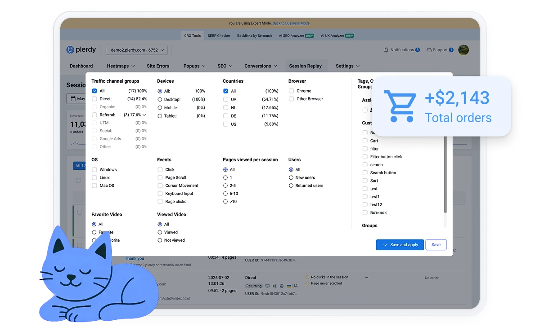Expand the Popups menu
This screenshot has width=540, height=327.
coord(194,66)
